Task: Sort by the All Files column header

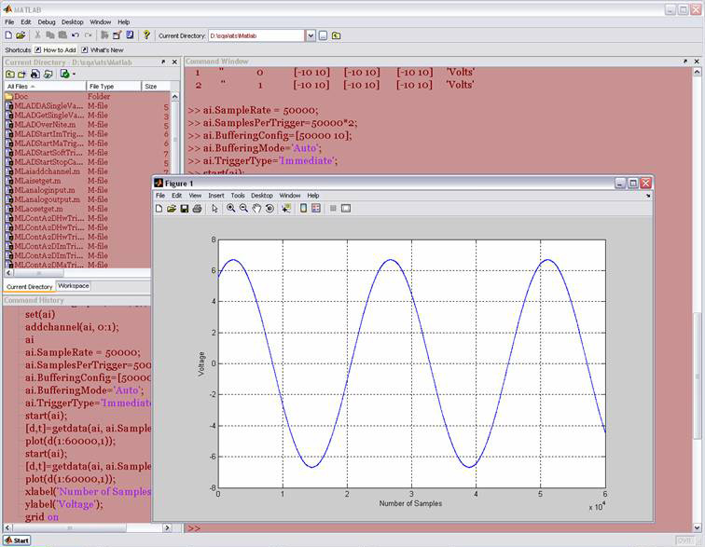Action: [x=45, y=87]
